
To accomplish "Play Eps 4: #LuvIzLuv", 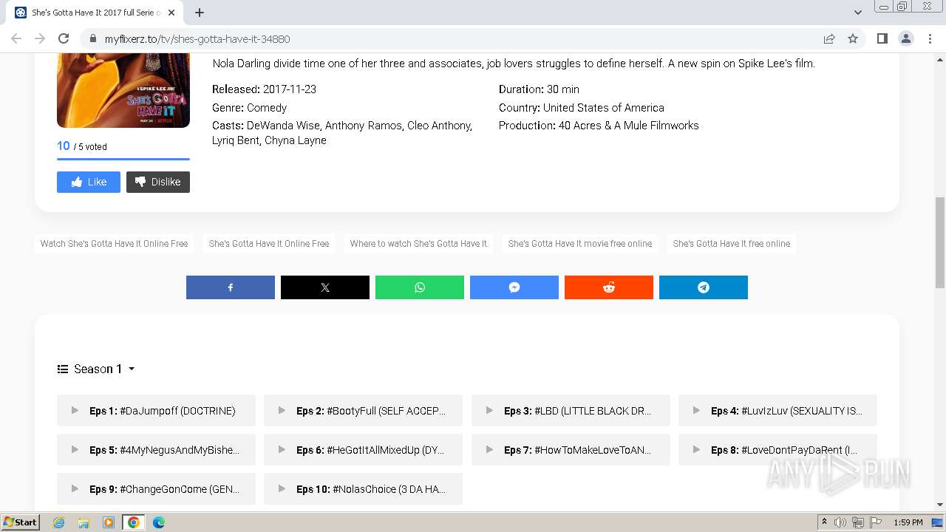I will point(777,411).
